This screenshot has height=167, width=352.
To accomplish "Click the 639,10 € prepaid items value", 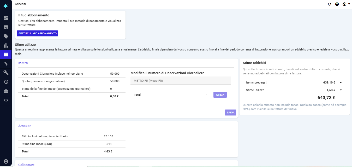I will tap(329, 82).
